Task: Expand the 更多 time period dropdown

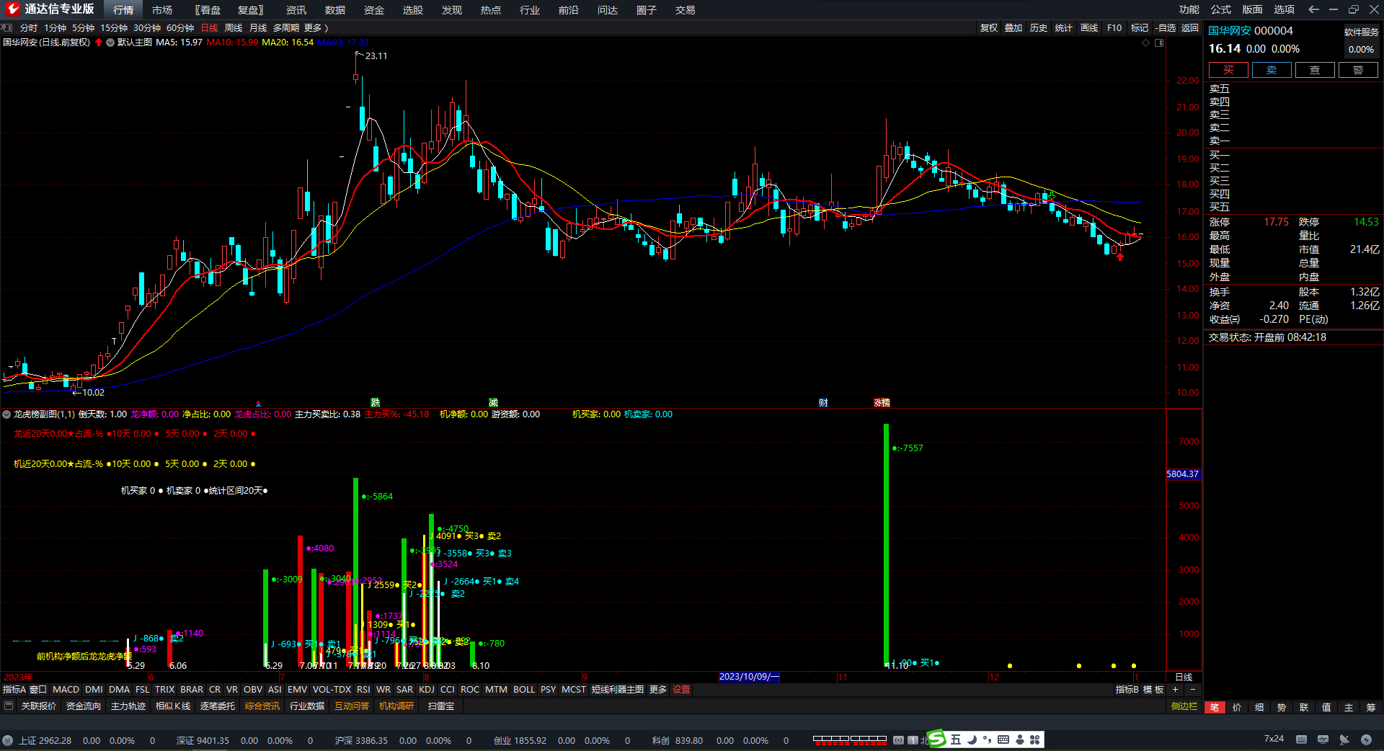Action: 316,27
